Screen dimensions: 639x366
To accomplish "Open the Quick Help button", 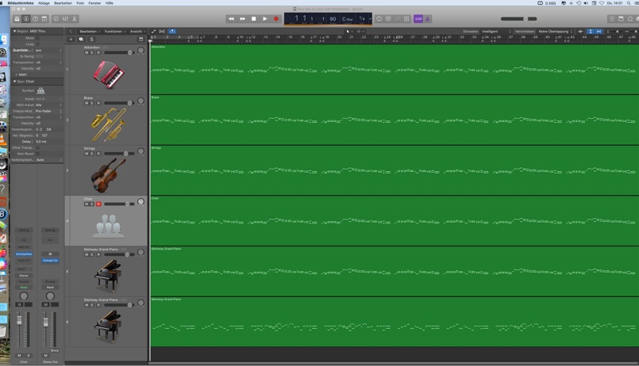I will tap(35, 19).
